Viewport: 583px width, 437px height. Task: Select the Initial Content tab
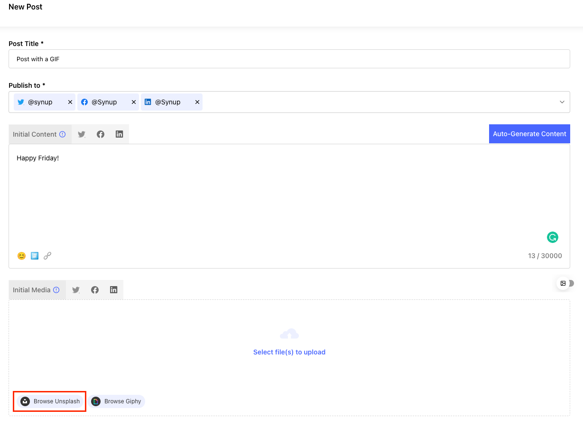40,134
